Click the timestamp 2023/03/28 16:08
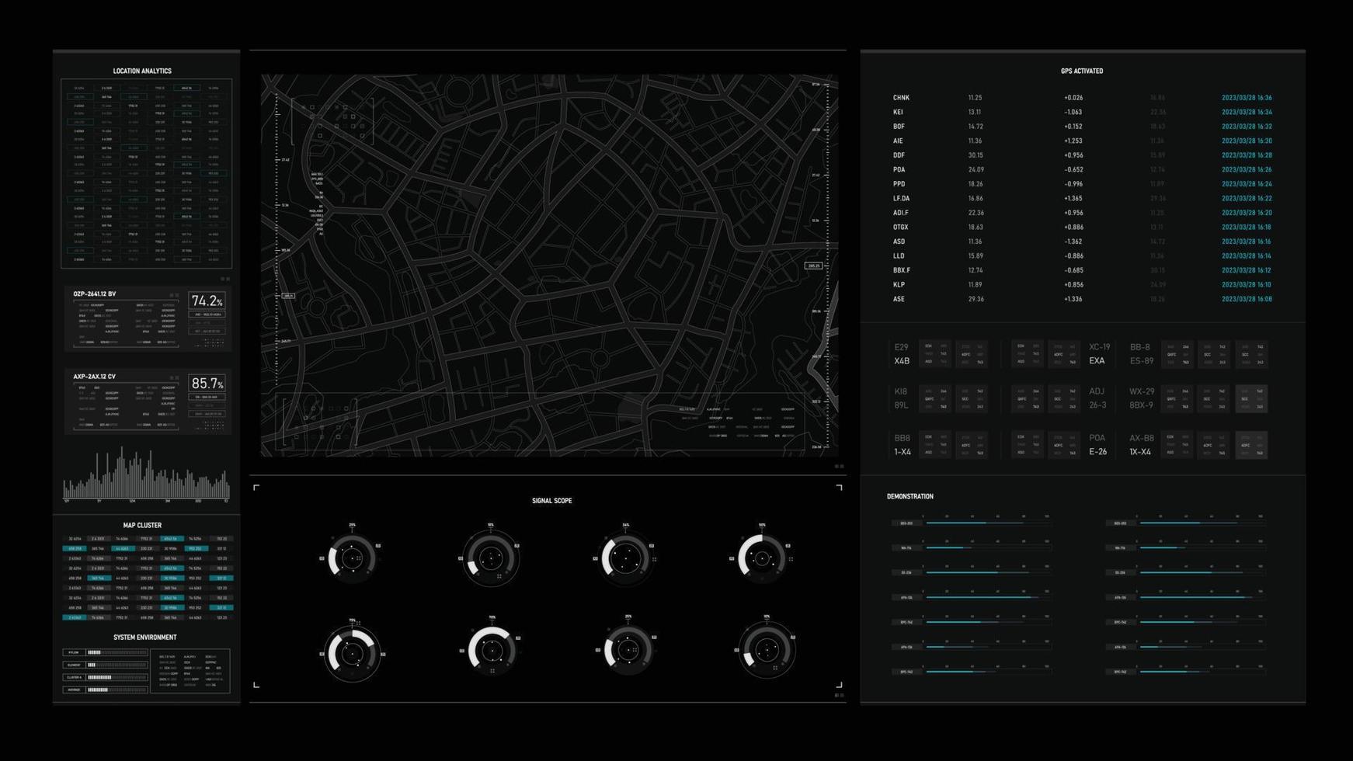The height and width of the screenshot is (761, 1353). click(1247, 299)
